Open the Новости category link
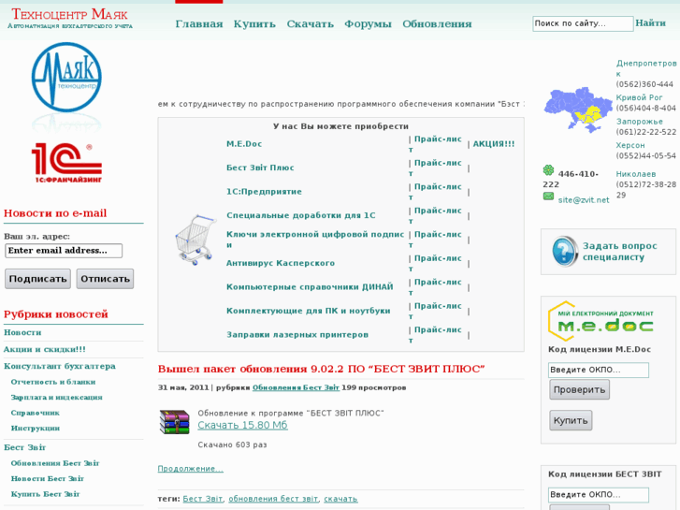Image resolution: width=680 pixels, height=510 pixels. [x=22, y=332]
